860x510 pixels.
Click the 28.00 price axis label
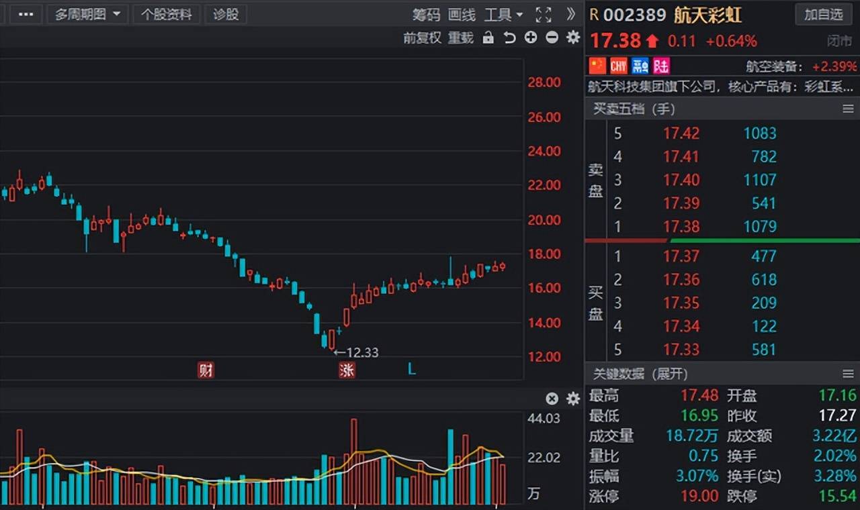(544, 83)
